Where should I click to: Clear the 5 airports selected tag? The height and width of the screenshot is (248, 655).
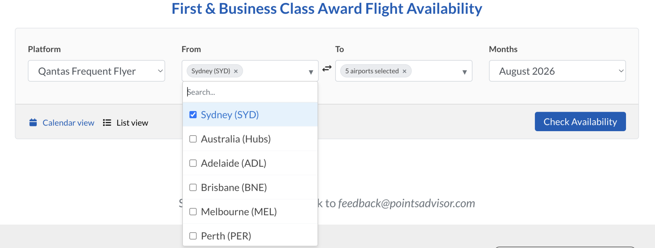tap(405, 71)
